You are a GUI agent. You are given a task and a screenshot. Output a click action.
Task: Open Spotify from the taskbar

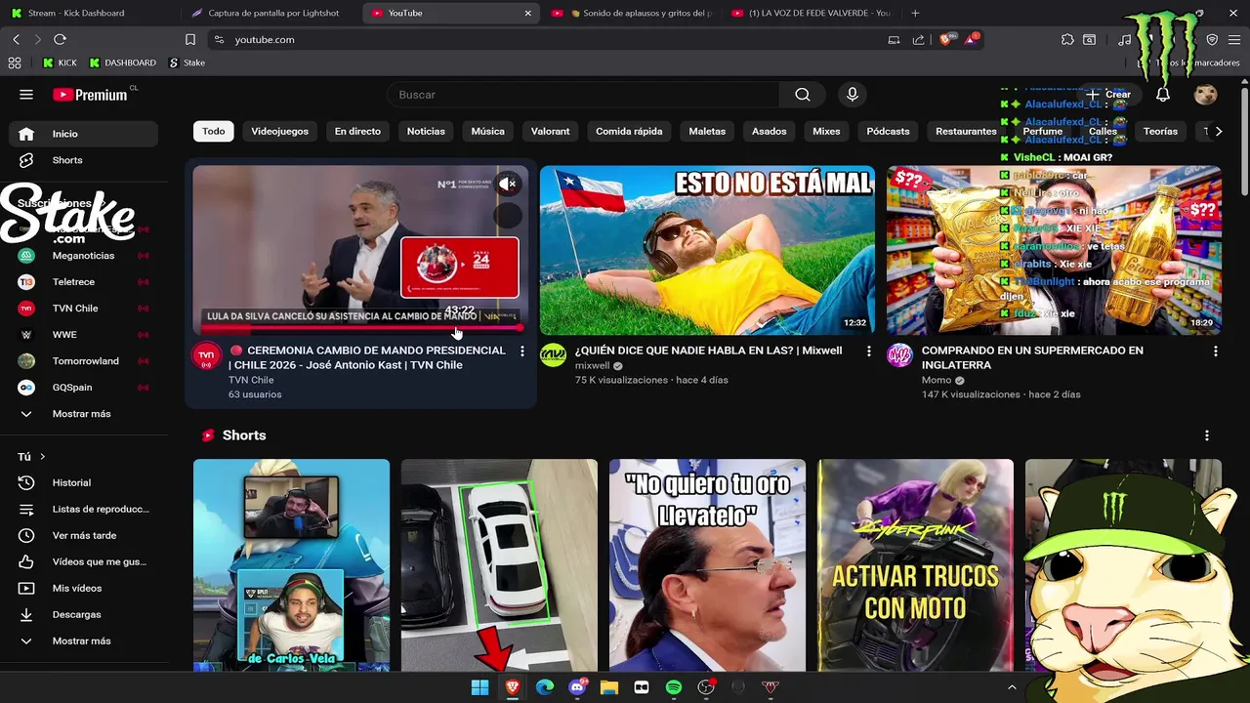[x=674, y=687]
